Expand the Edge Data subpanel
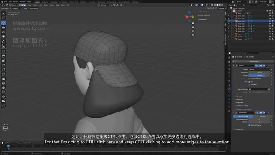 point(240,102)
